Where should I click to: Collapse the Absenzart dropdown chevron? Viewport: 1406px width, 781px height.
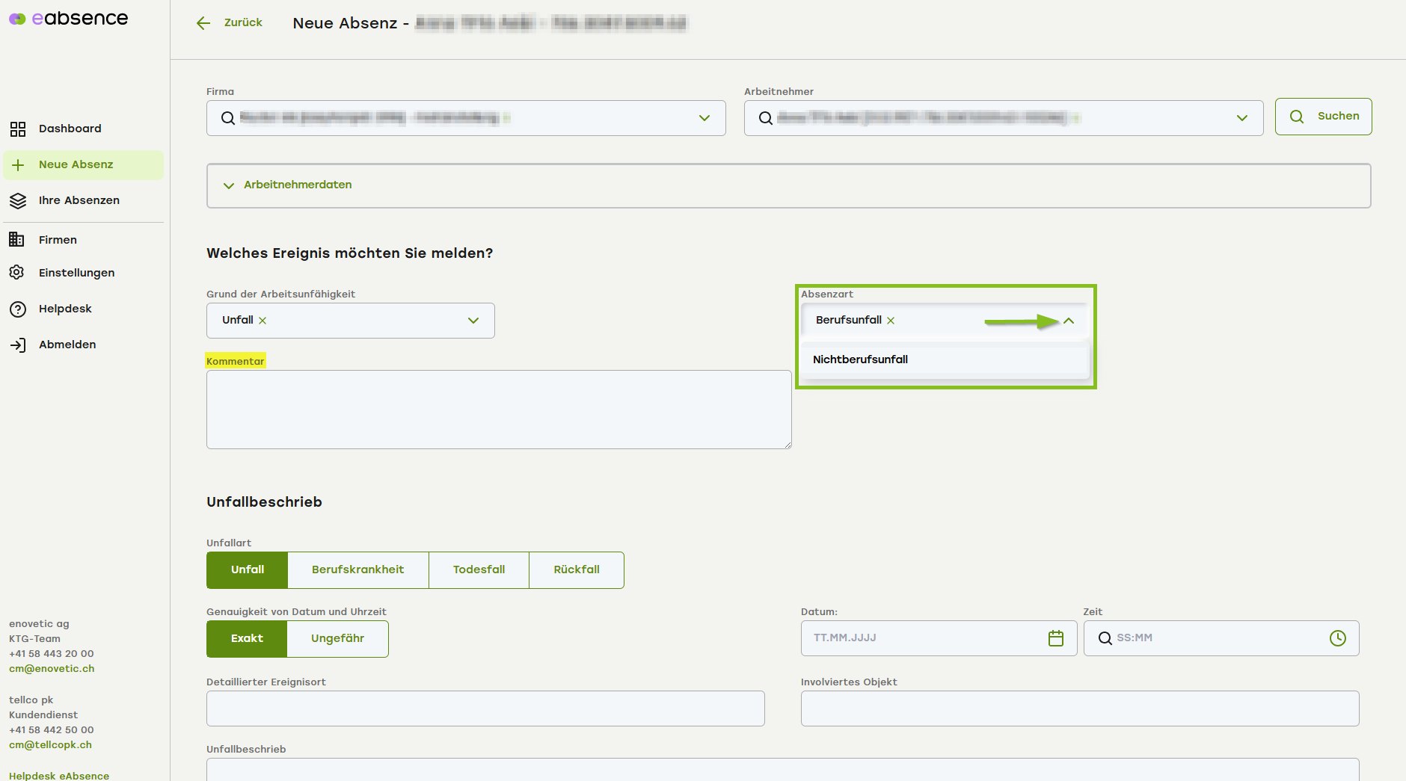pos(1069,321)
